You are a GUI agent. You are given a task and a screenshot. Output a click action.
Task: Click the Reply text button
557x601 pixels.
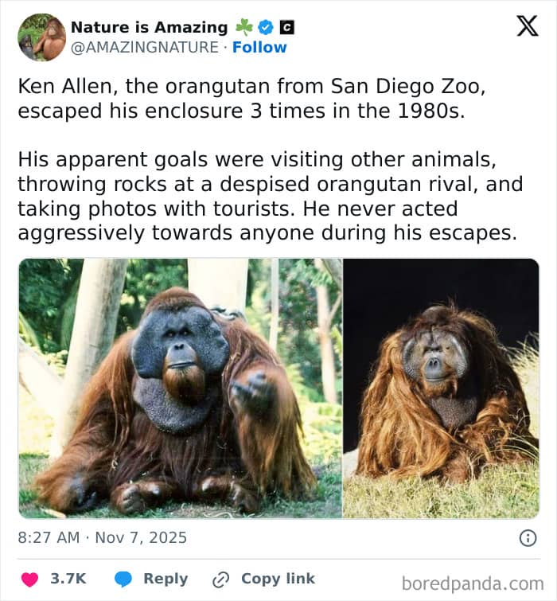click(166, 579)
